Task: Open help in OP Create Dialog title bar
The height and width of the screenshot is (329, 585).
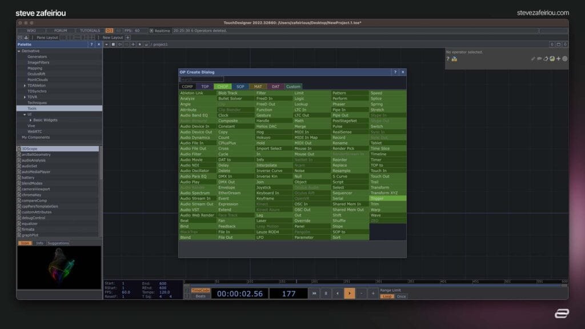Action: coord(395,72)
